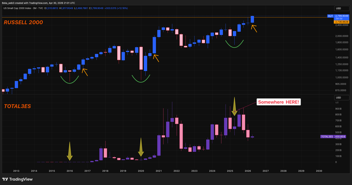352x185 pixels.
Task: Click the 2020 label on the time axis
Action: pyautogui.click(x=141, y=171)
